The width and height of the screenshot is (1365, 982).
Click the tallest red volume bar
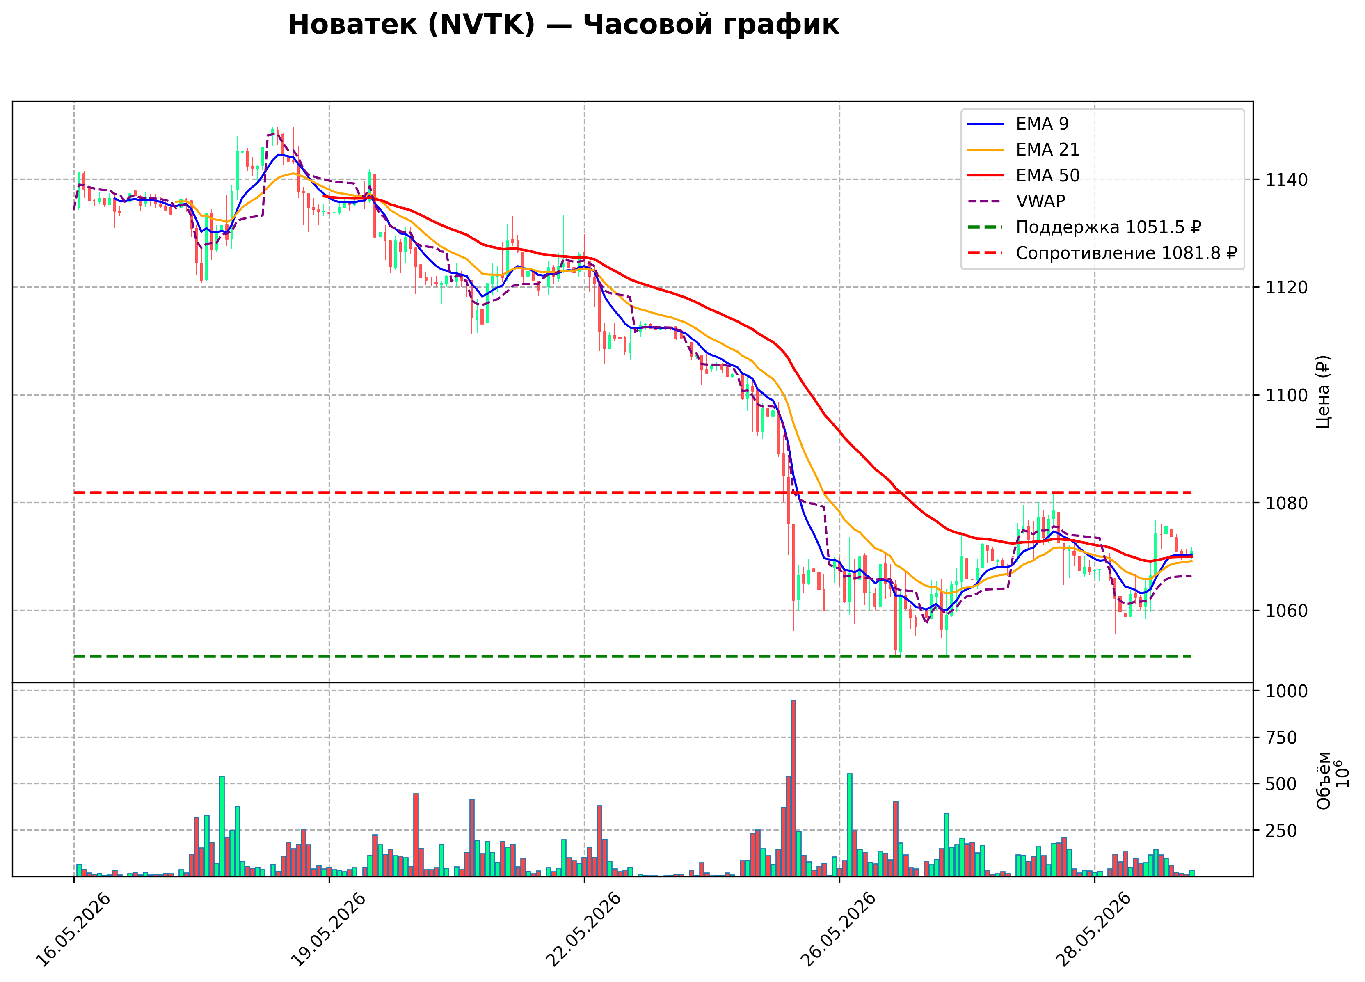point(794,788)
